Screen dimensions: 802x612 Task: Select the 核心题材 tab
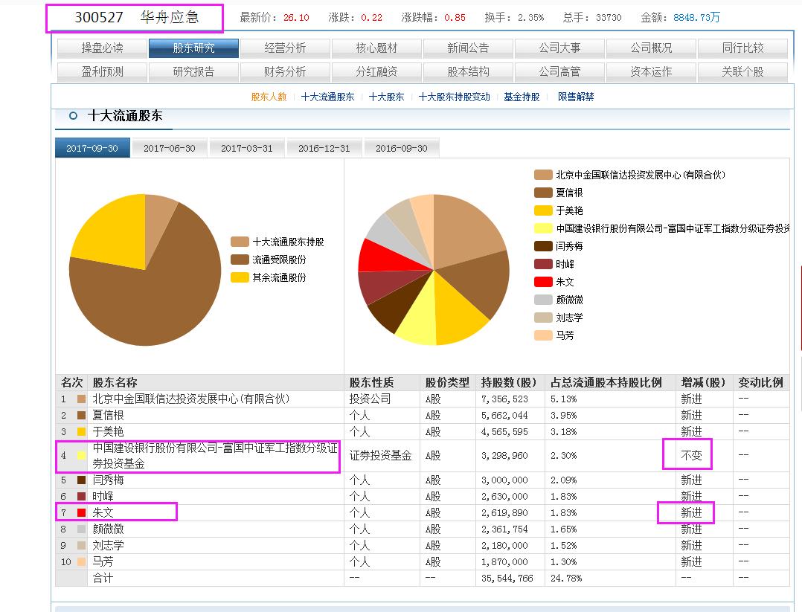377,48
